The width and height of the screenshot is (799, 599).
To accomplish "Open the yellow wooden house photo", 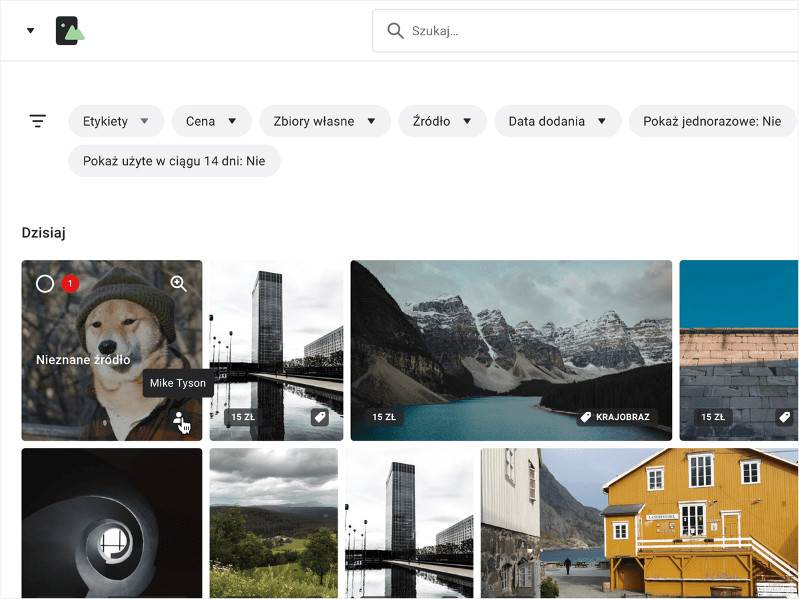I will coord(639,523).
